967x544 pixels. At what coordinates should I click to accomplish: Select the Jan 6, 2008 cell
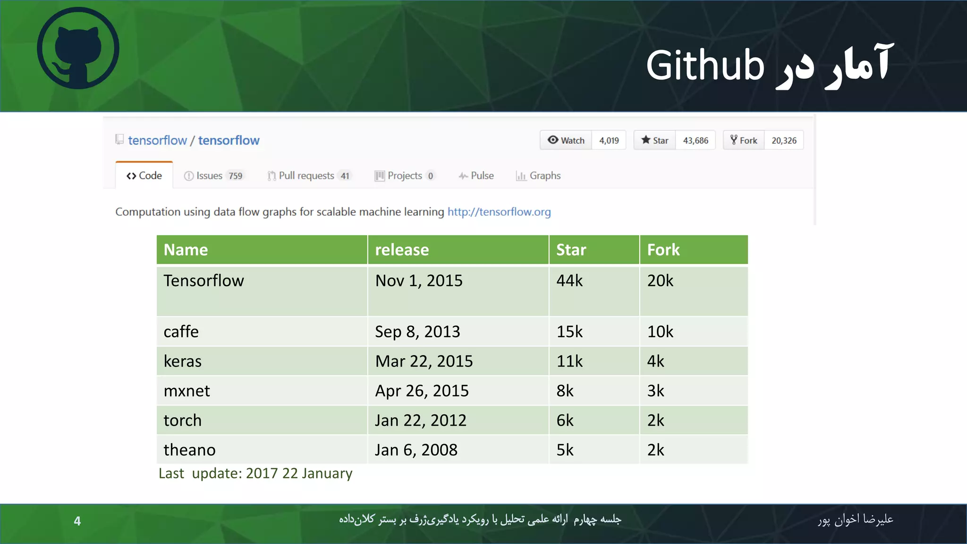[458, 450]
